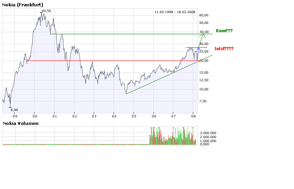
Task: Click the year label 06 on time axis
Action: [154, 116]
